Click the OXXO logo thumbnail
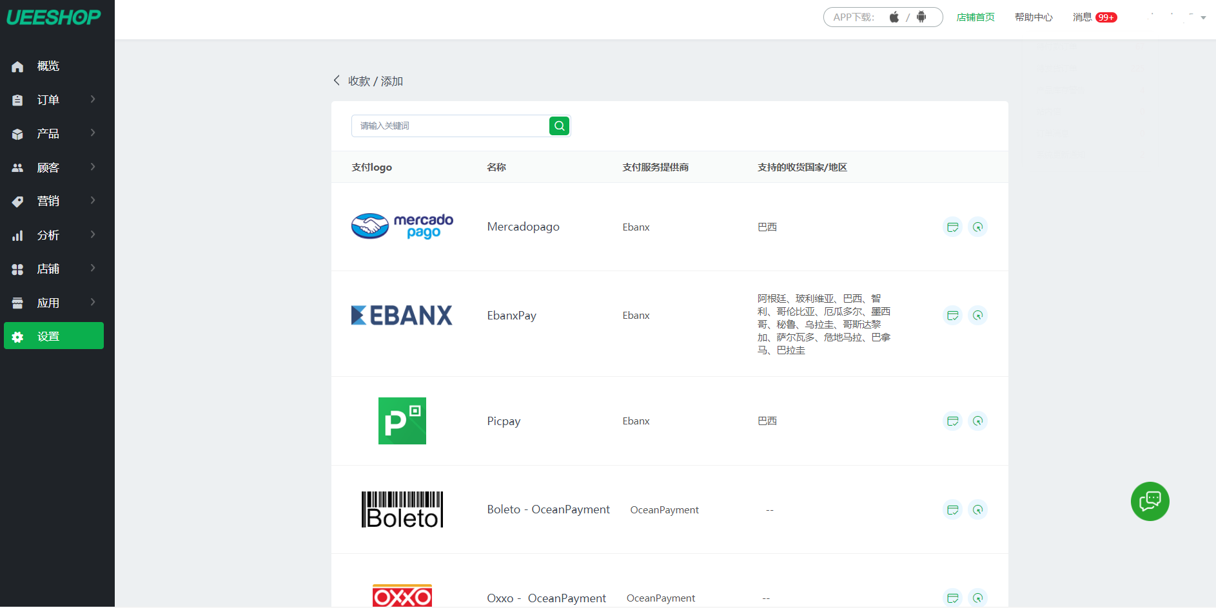The image size is (1216, 608). tap(402, 596)
